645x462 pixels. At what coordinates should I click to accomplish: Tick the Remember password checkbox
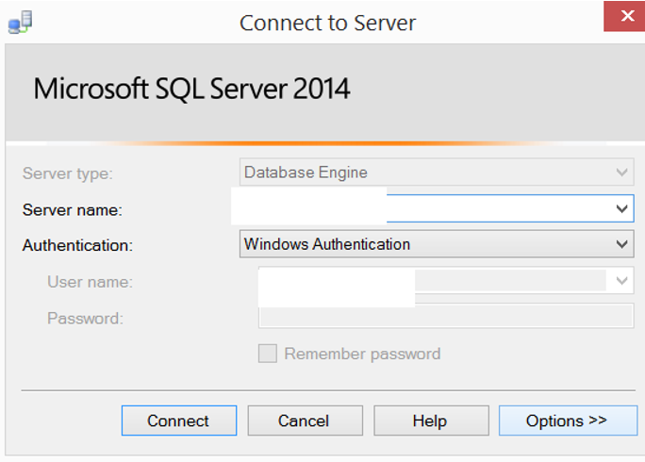coord(268,354)
